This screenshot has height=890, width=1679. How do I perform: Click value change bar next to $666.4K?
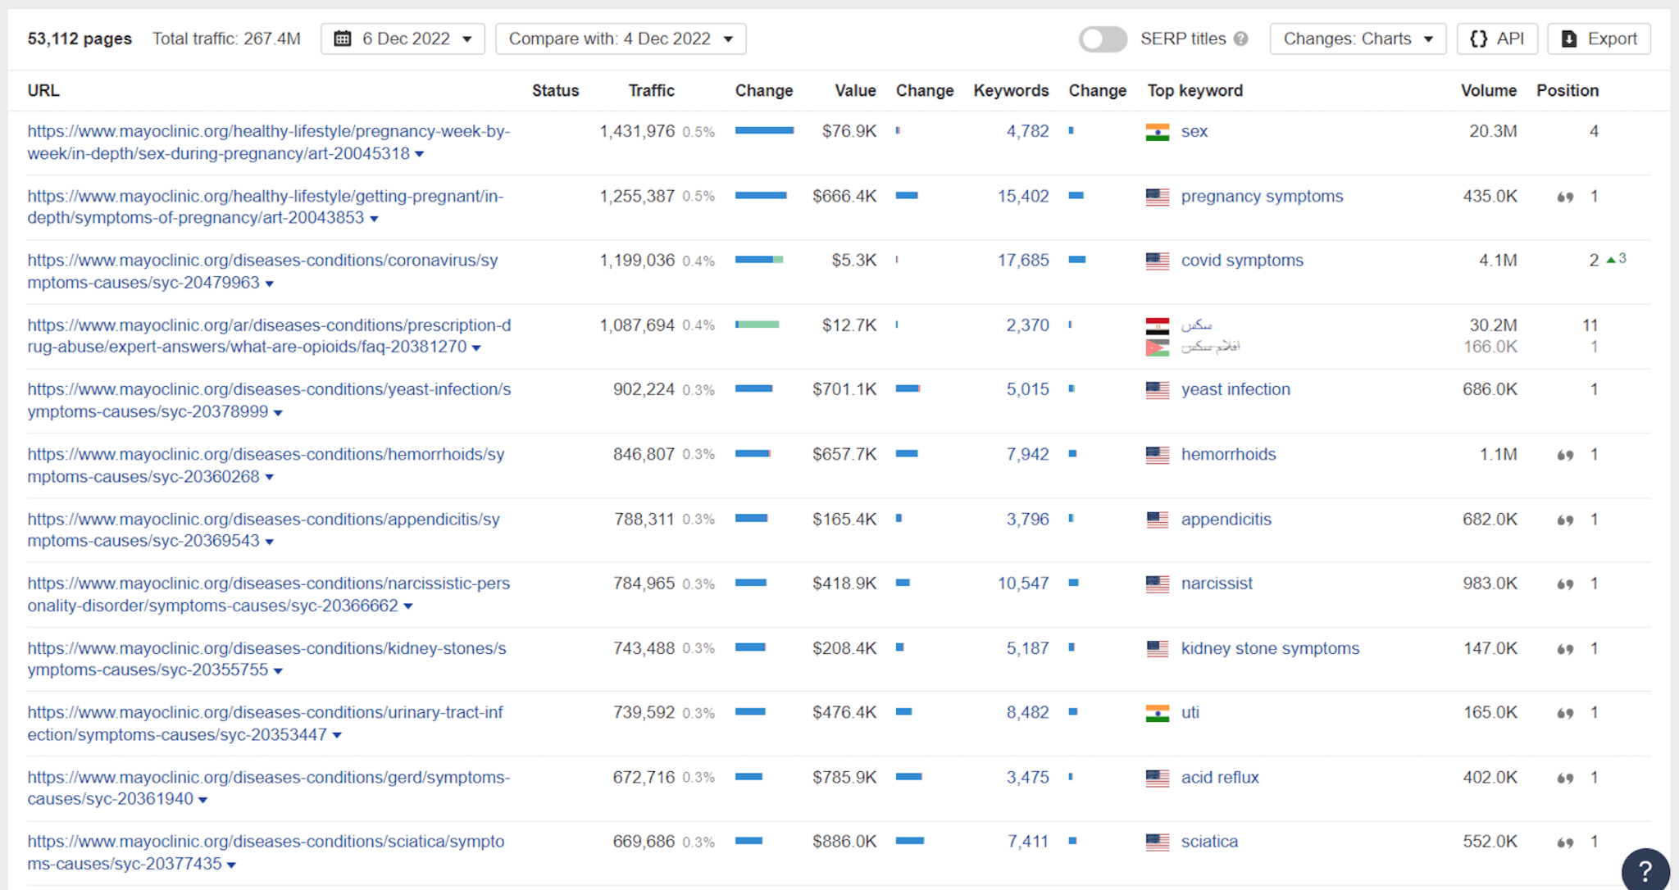pos(907,195)
